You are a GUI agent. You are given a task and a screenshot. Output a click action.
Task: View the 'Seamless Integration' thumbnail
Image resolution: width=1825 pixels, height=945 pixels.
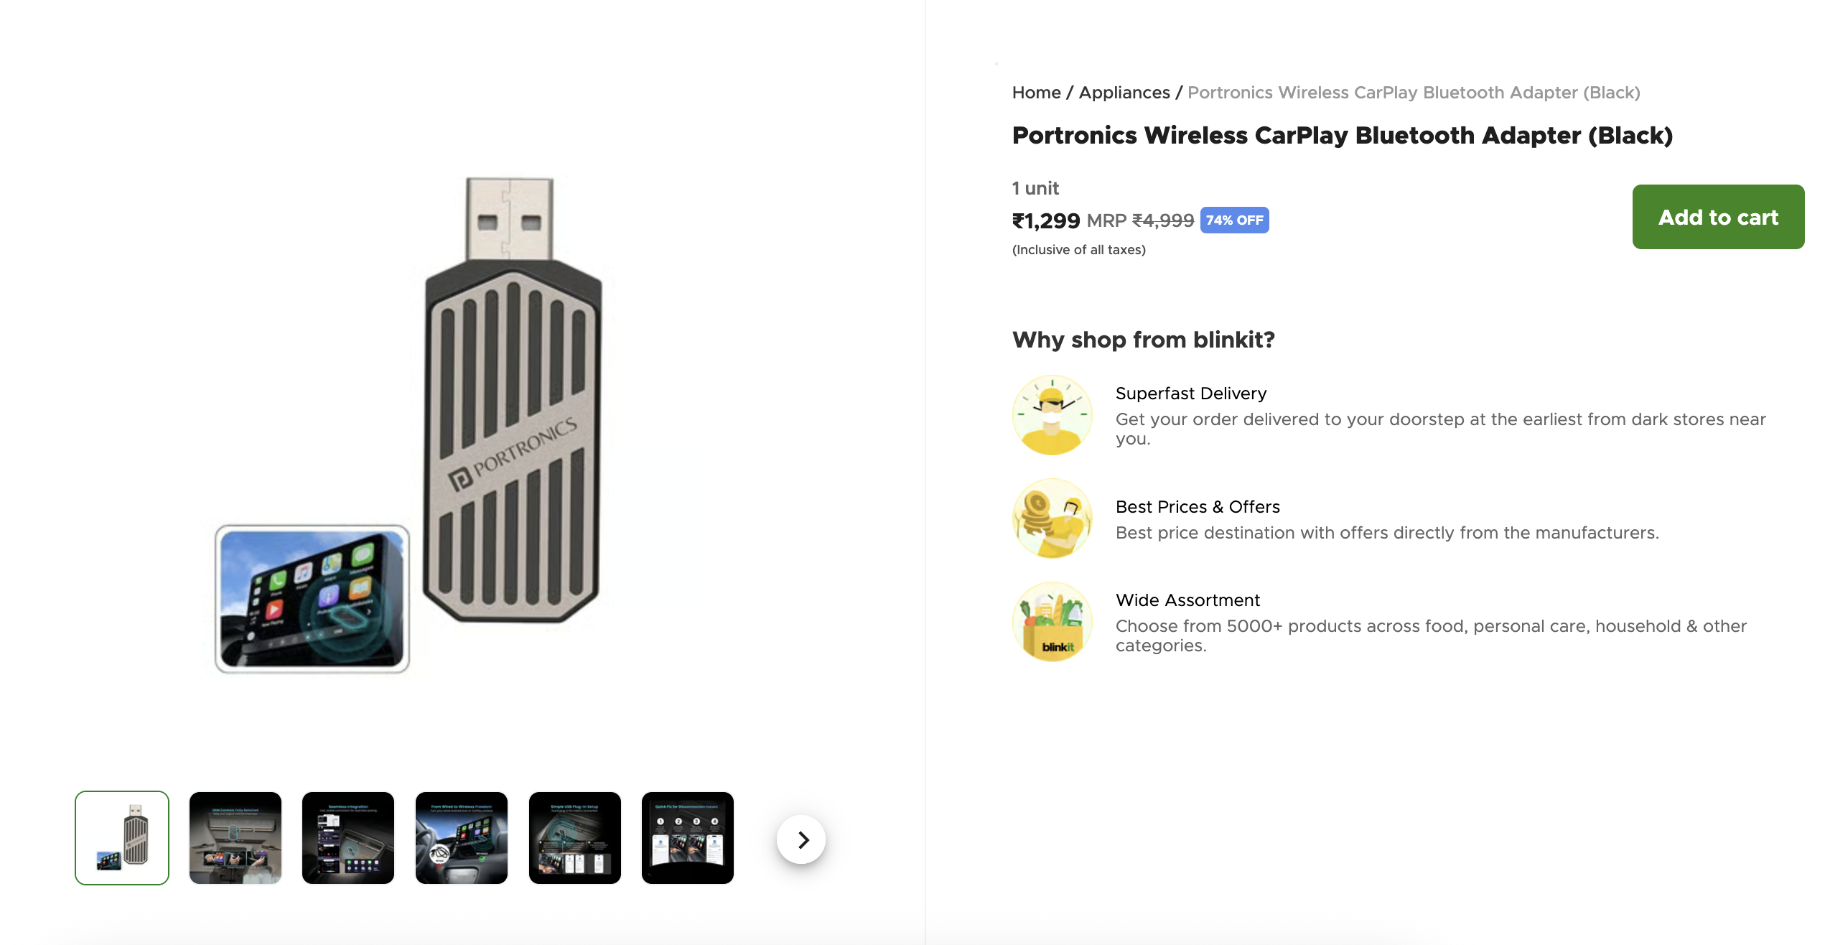[348, 838]
